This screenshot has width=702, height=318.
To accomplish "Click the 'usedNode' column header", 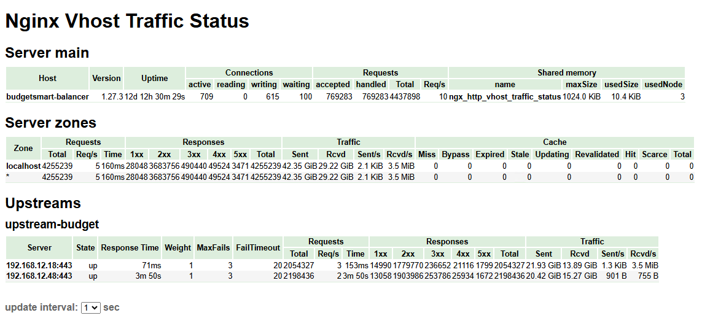I will pos(663,84).
